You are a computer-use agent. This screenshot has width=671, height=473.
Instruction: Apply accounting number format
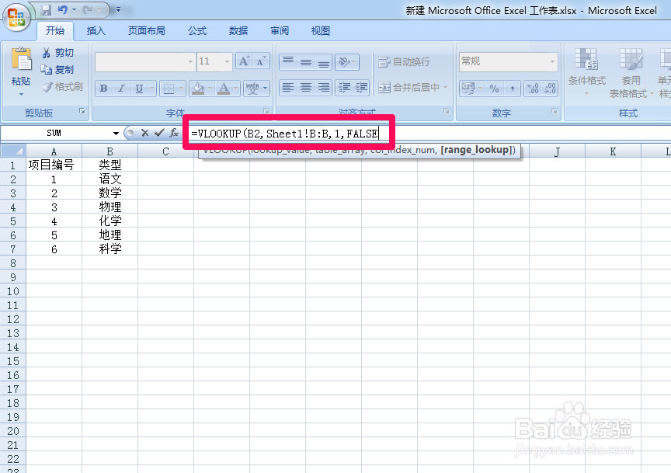coord(468,89)
